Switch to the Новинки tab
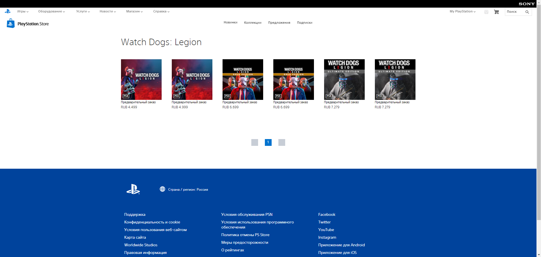 click(x=230, y=23)
